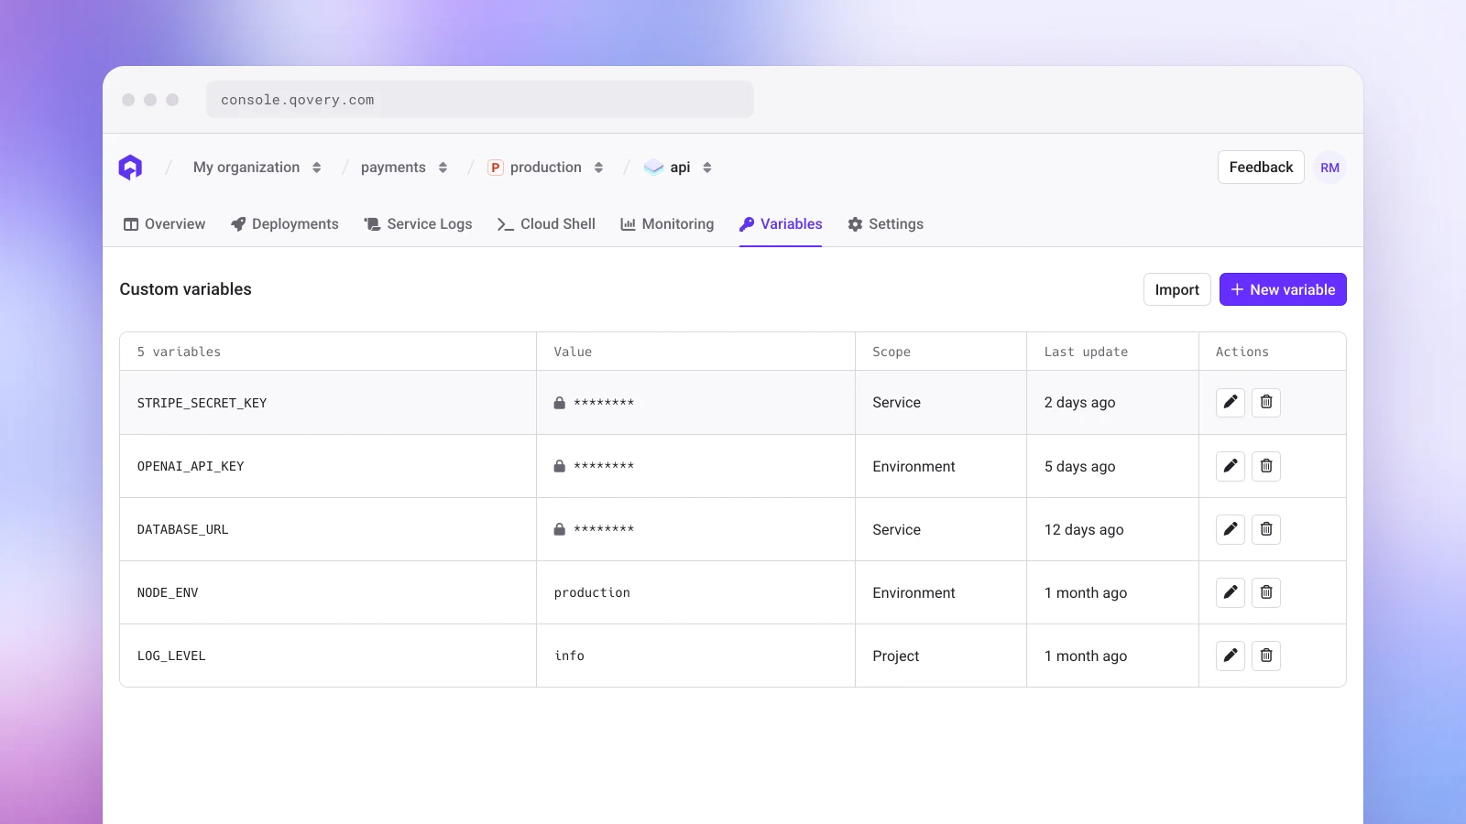Edit the LOG_LEVEL variable
Viewport: 1466px width, 824px height.
tap(1231, 656)
